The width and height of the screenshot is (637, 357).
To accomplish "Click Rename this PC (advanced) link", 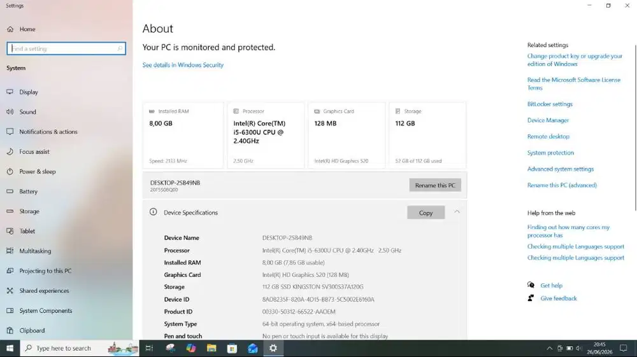I will coord(562,185).
